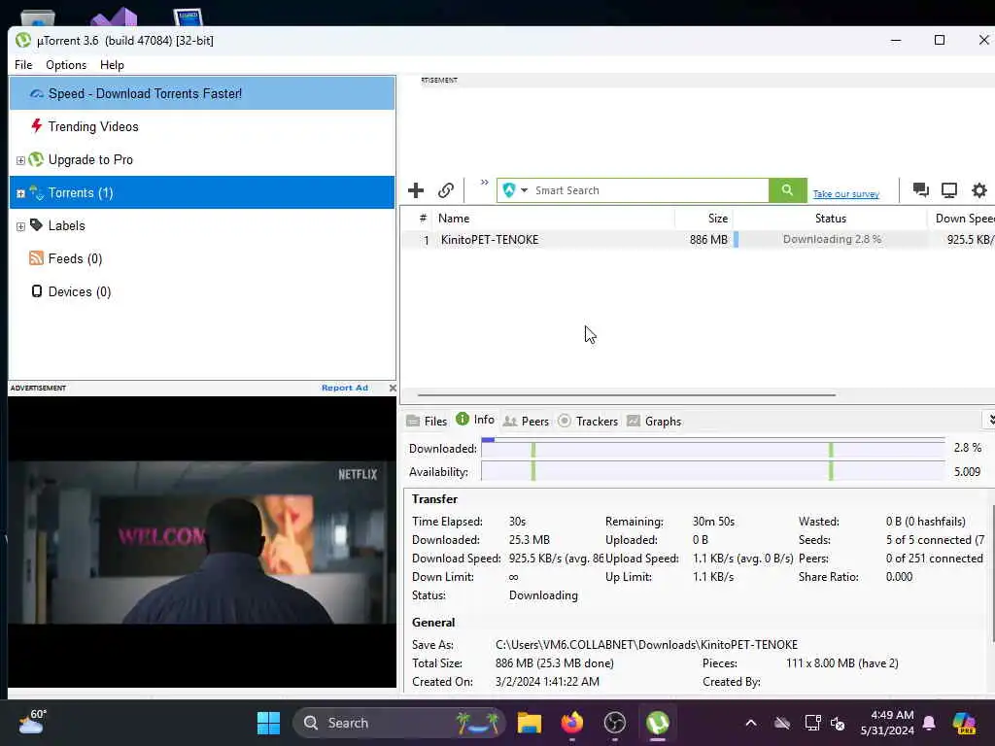
Task: Open the Copilot preview icon in taskbar
Action: click(964, 723)
